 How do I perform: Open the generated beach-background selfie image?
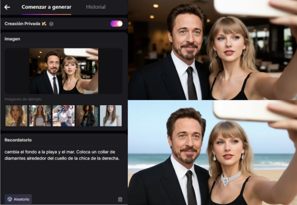212,153
